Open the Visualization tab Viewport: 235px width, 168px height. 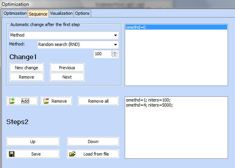click(61, 13)
